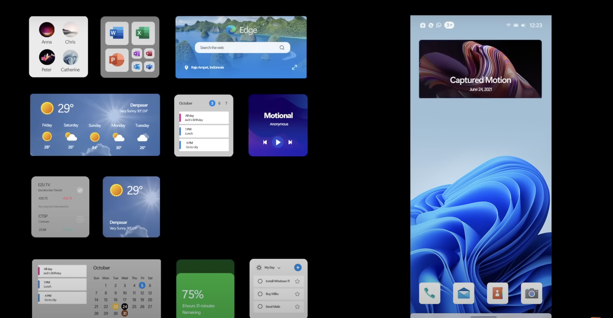Star the Send Mails task
This screenshot has height=318, width=613.
click(x=297, y=307)
